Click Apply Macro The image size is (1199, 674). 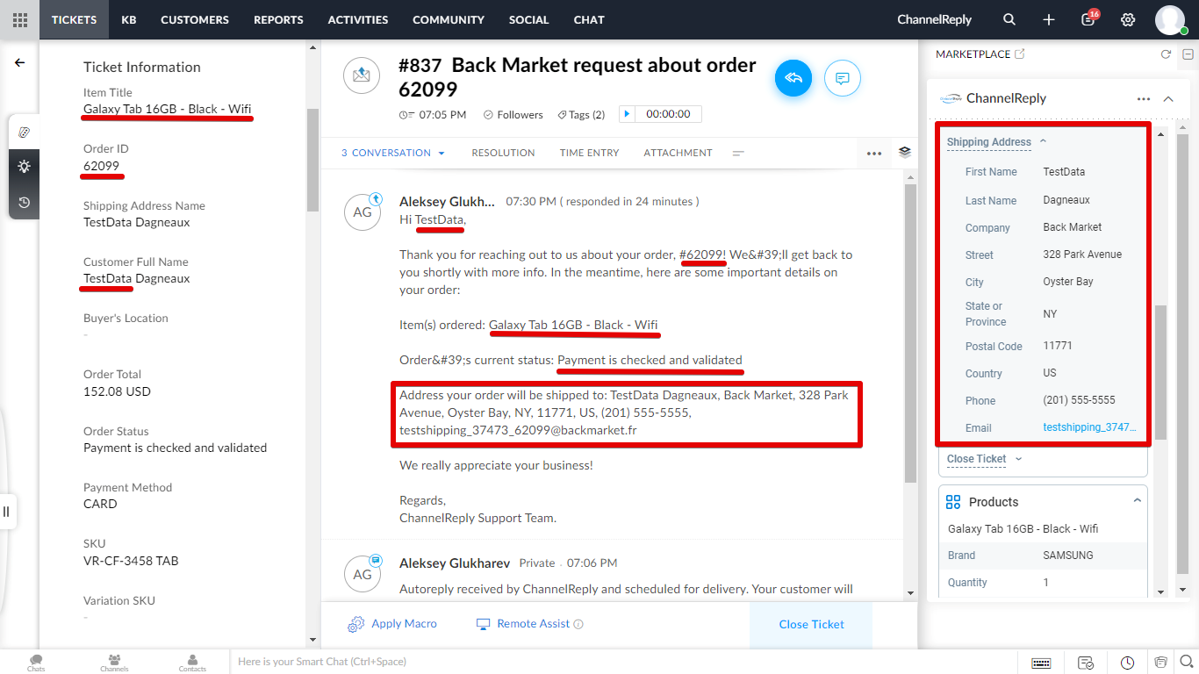point(392,624)
